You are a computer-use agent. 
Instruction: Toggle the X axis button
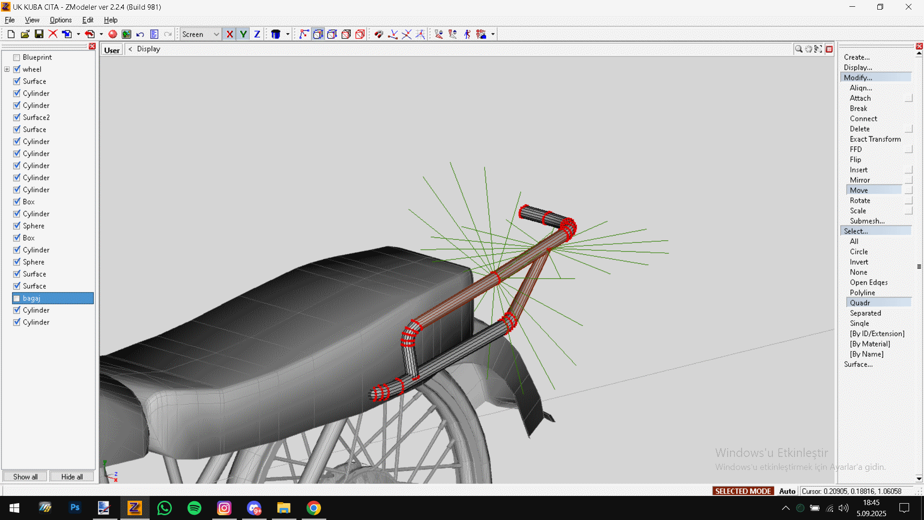coord(230,34)
